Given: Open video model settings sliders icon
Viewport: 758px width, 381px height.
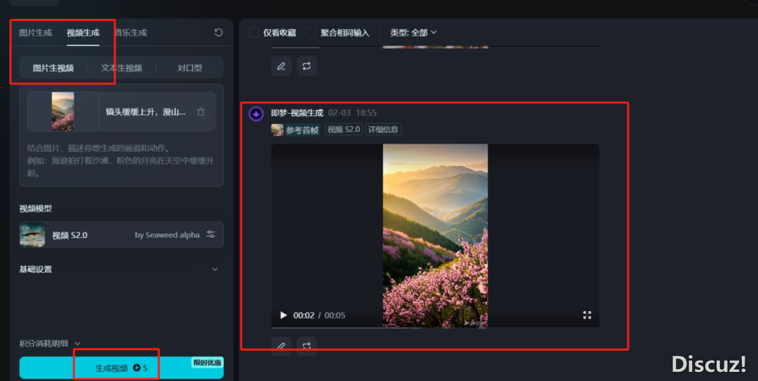Looking at the screenshot, I should coord(211,235).
